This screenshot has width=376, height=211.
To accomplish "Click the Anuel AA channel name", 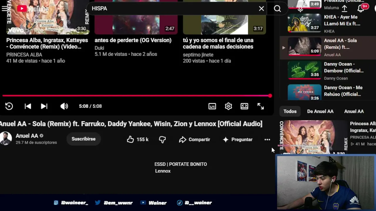I will coord(27,136).
